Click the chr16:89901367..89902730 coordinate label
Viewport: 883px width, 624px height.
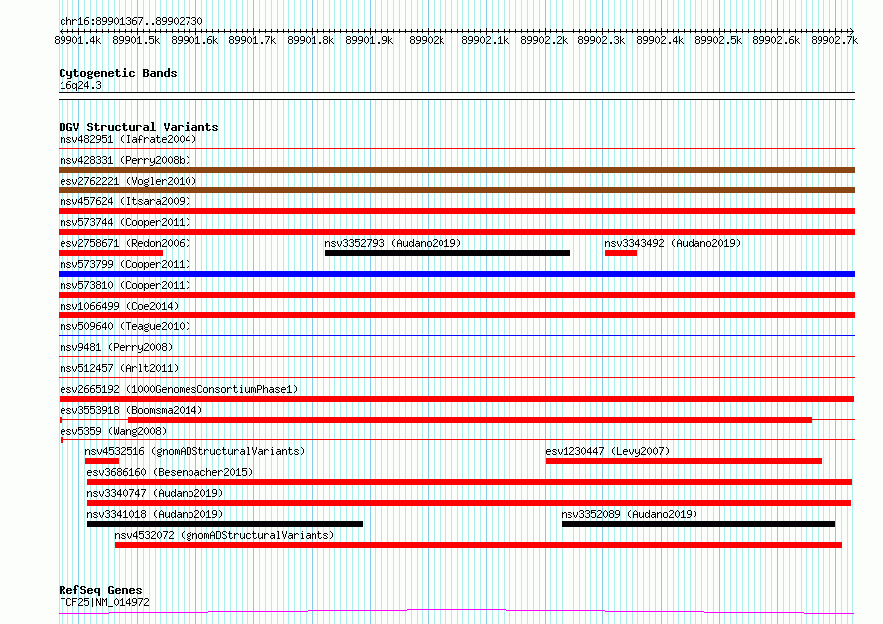tap(131, 21)
